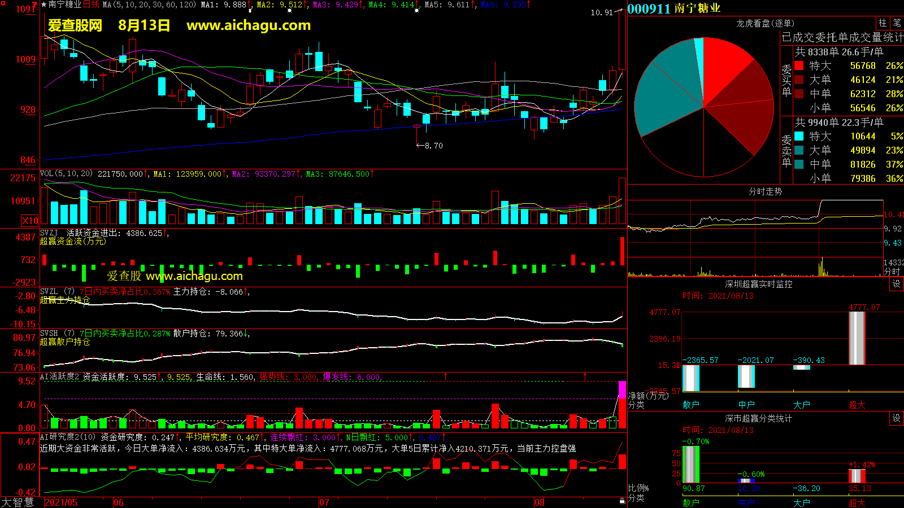Click the cyan 特大 sell order color swatch
904x508 pixels.
point(799,136)
